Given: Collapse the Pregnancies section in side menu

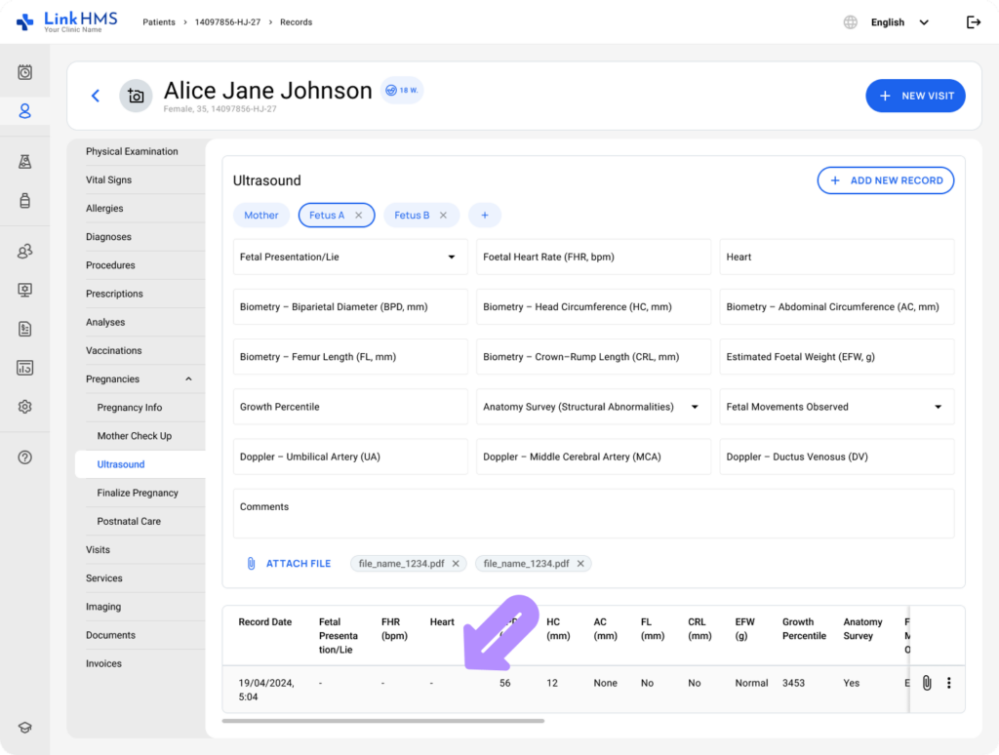Looking at the screenshot, I should (188, 379).
